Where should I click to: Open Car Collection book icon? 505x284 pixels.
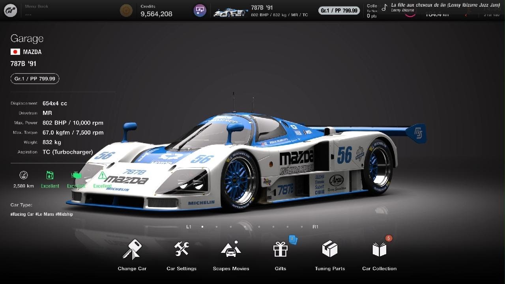coord(380,249)
